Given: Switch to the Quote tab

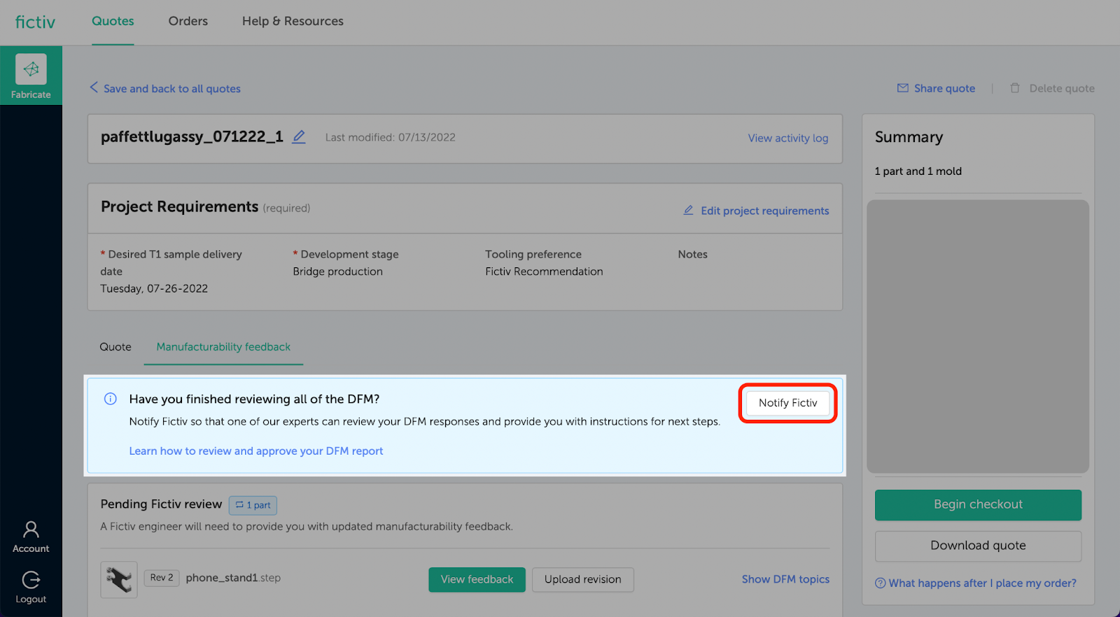Looking at the screenshot, I should click(115, 347).
